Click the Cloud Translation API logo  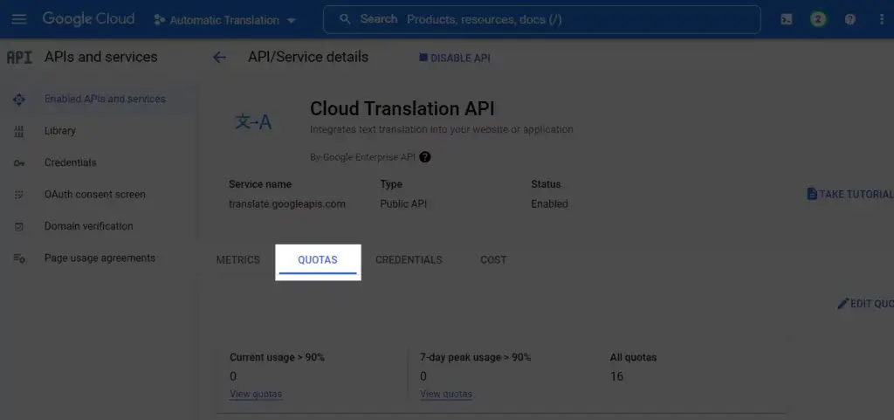(x=253, y=122)
